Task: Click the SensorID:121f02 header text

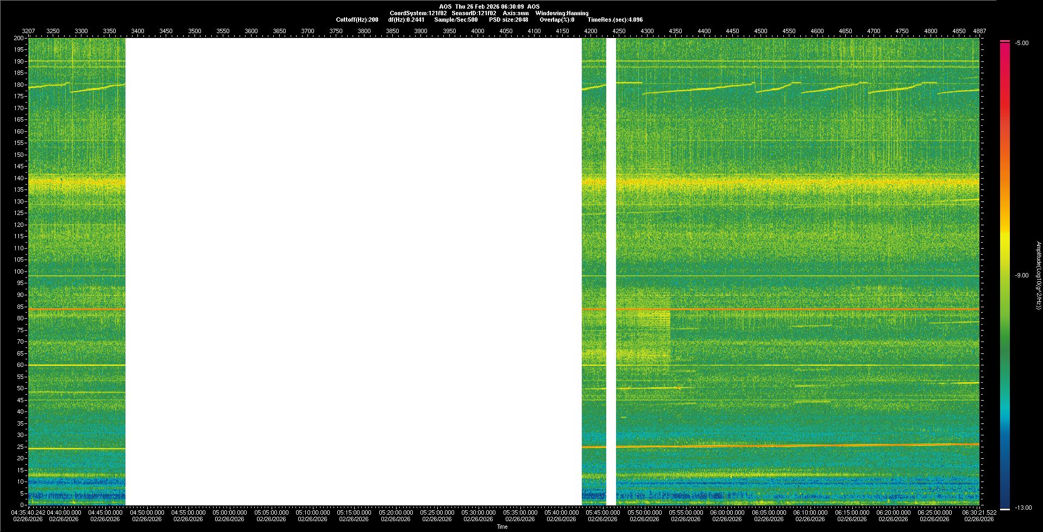Action: click(x=474, y=13)
